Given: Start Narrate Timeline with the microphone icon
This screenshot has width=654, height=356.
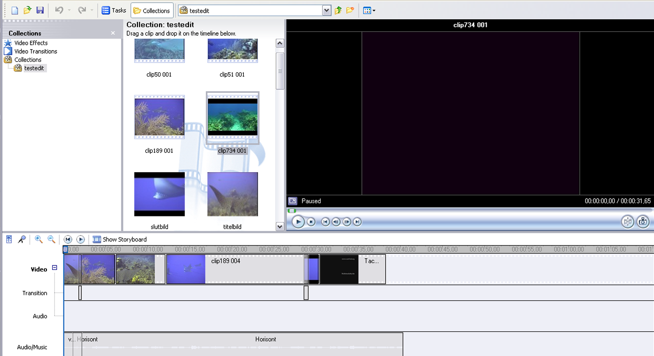Looking at the screenshot, I should [22, 239].
